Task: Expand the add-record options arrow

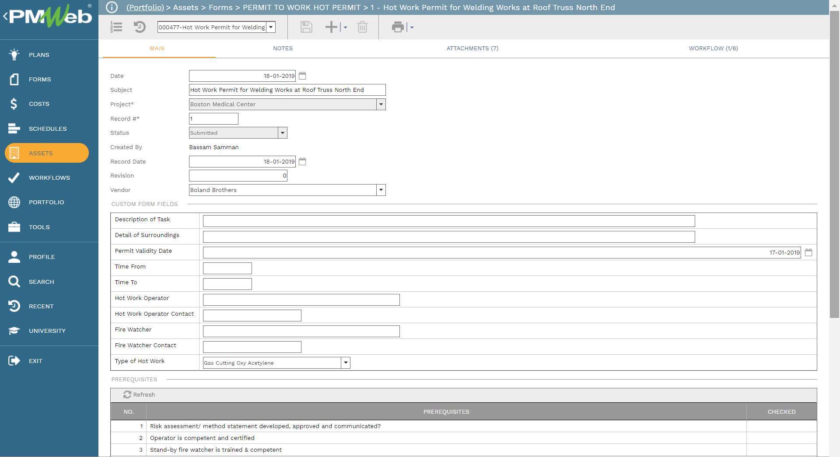Action: pyautogui.click(x=345, y=28)
